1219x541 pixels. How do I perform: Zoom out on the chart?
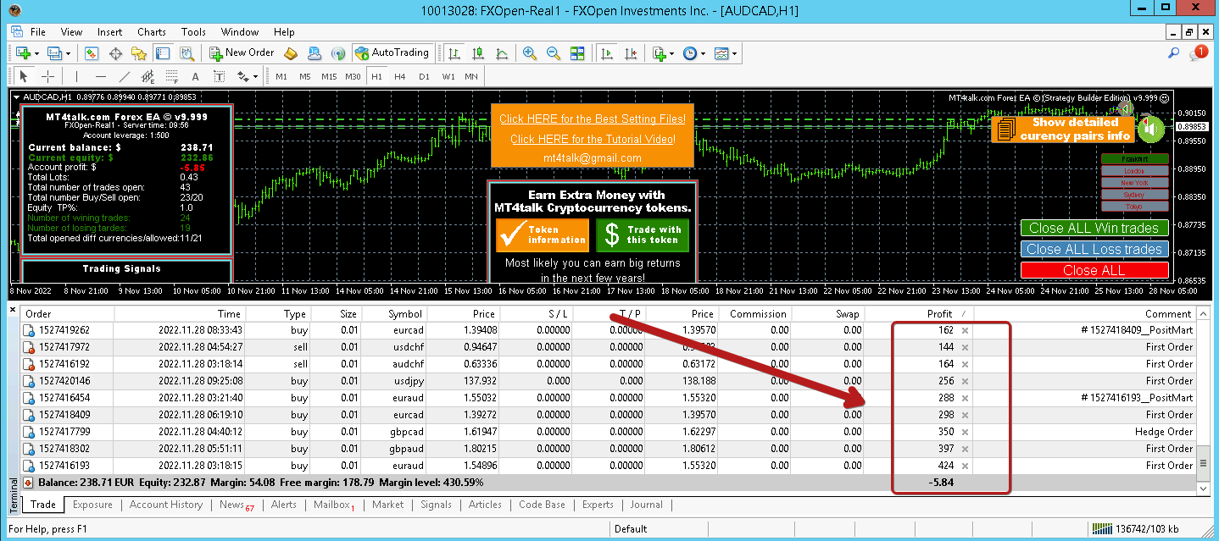point(554,53)
